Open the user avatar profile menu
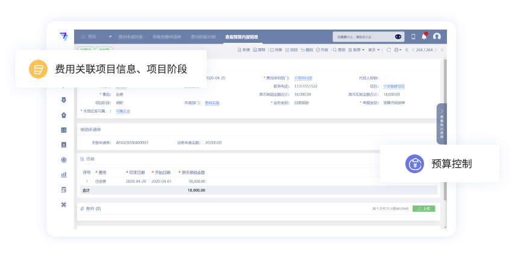This screenshot has width=515, height=260. point(437,36)
